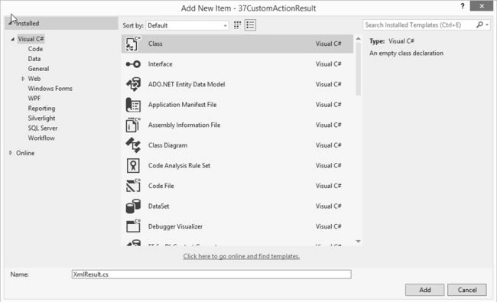The width and height of the screenshot is (497, 302).
Task: Choose the Code Analysis Rule Set icon
Action: coord(133,165)
